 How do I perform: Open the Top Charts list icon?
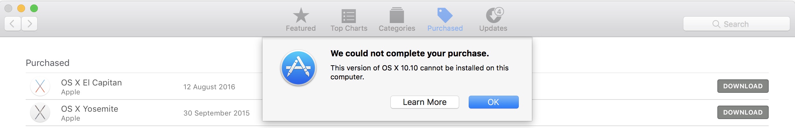(x=349, y=16)
